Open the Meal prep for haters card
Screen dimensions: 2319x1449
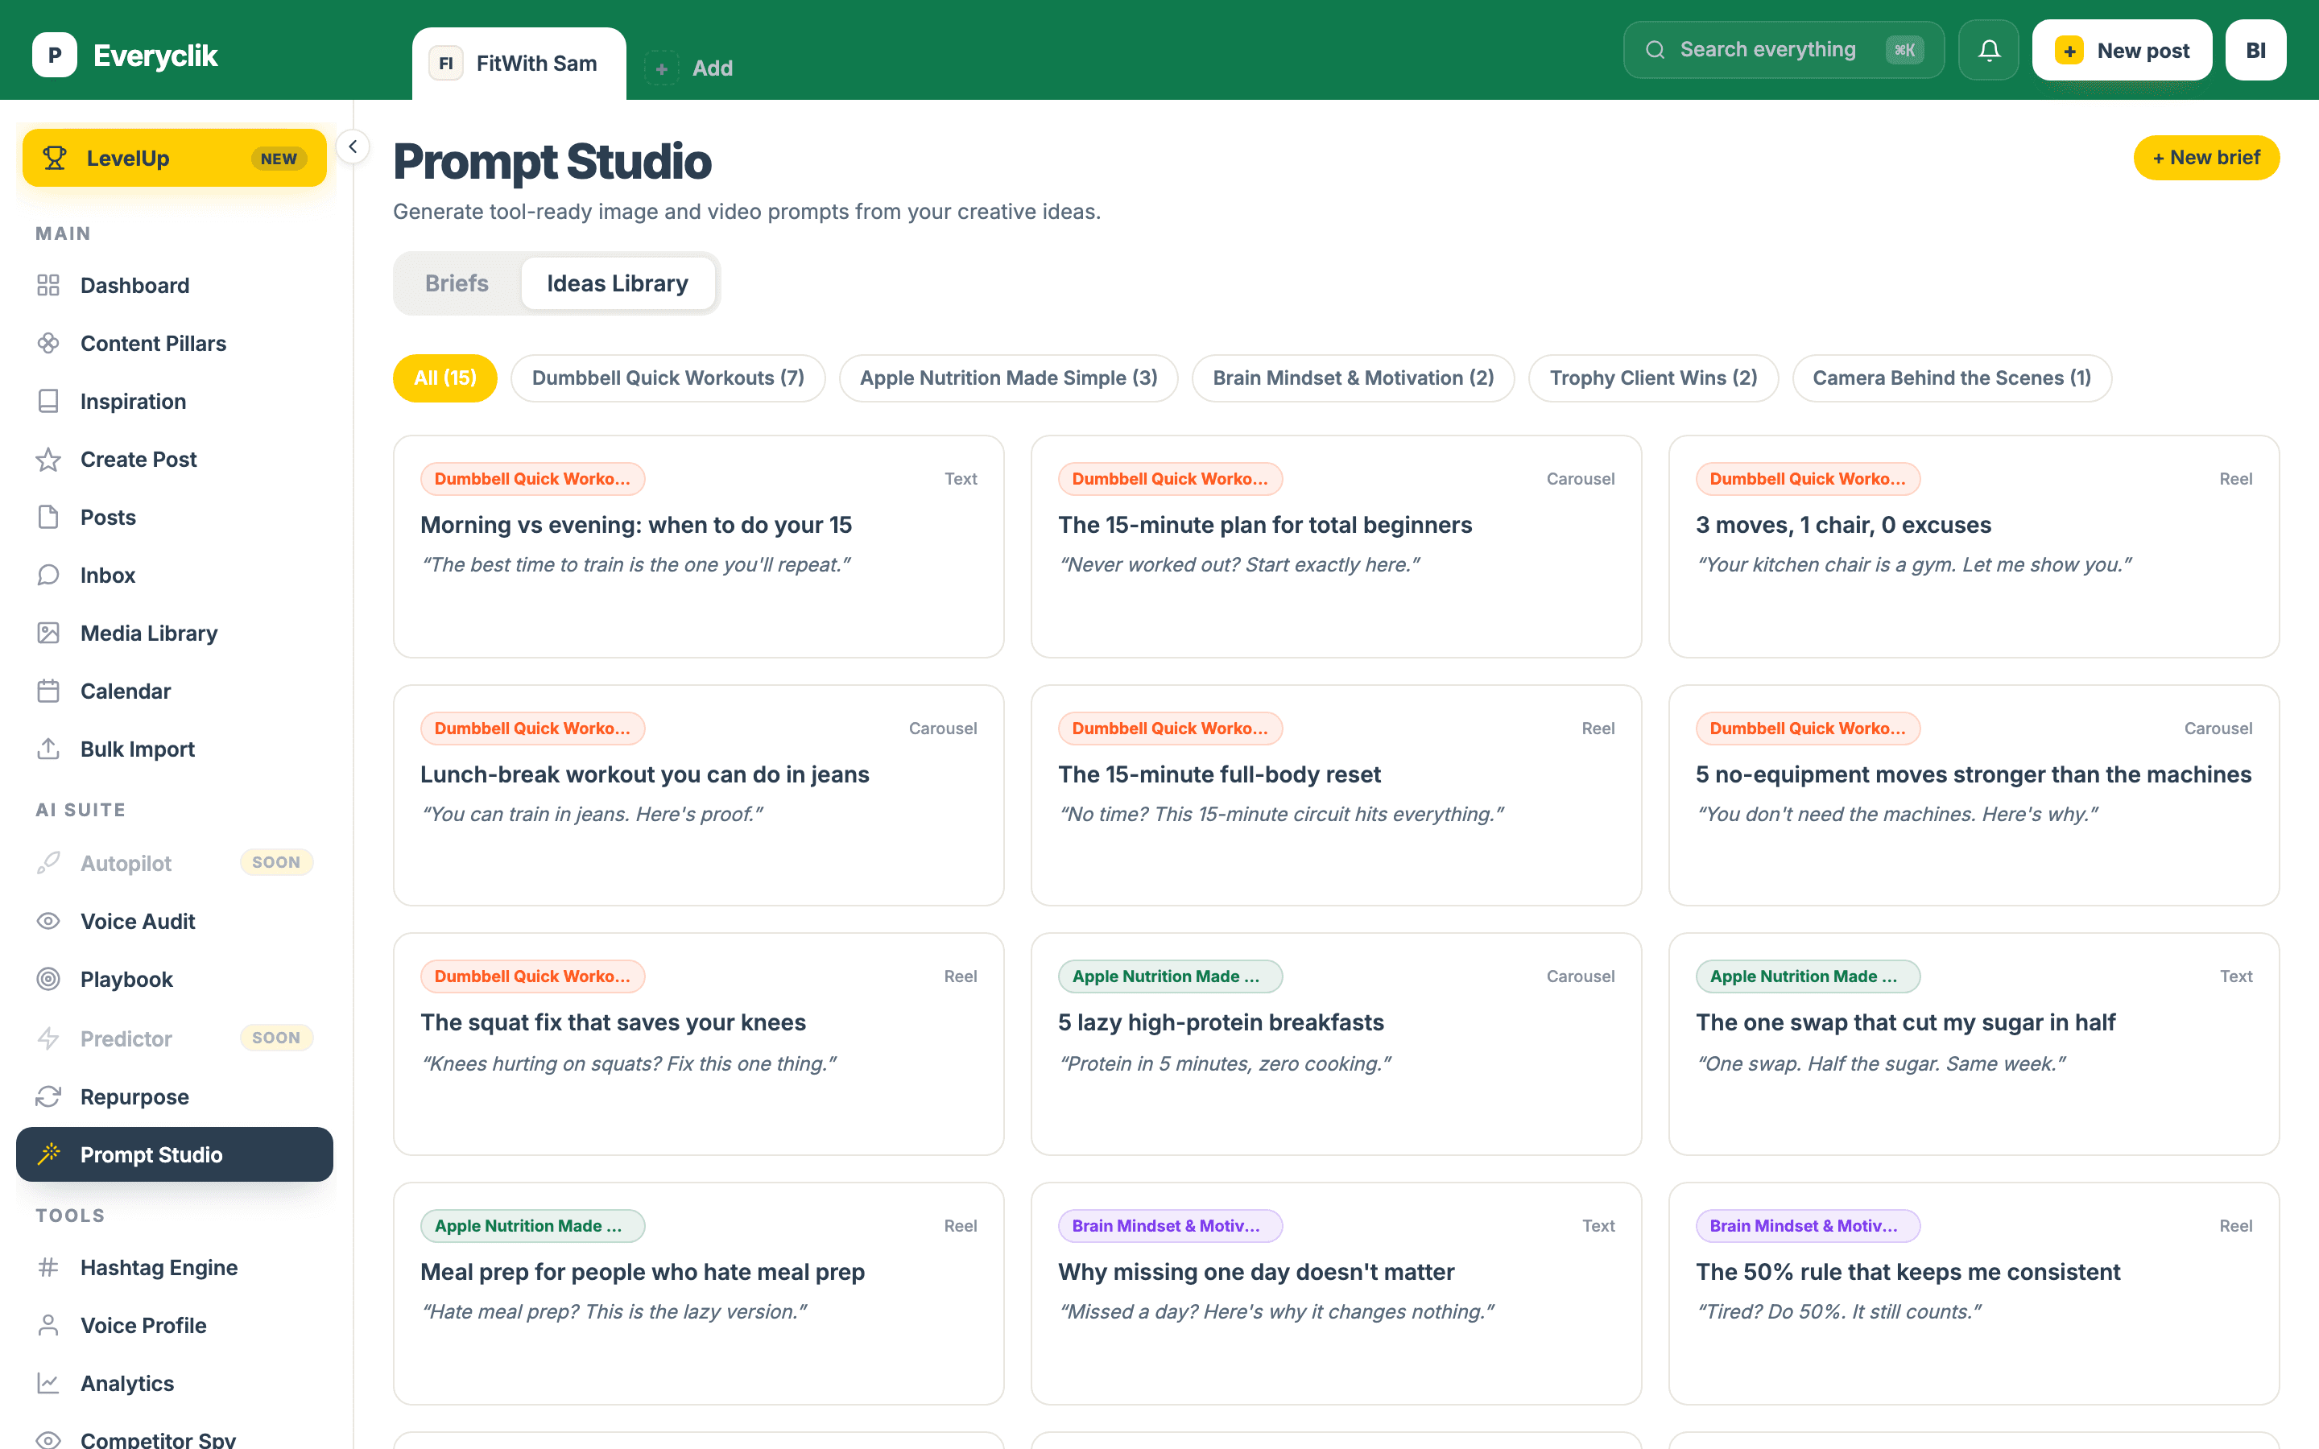pyautogui.click(x=699, y=1294)
